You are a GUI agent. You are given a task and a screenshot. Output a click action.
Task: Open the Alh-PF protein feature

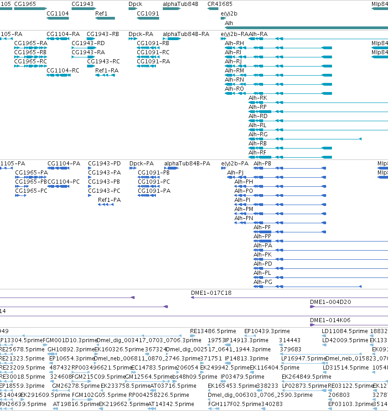coord(290,232)
